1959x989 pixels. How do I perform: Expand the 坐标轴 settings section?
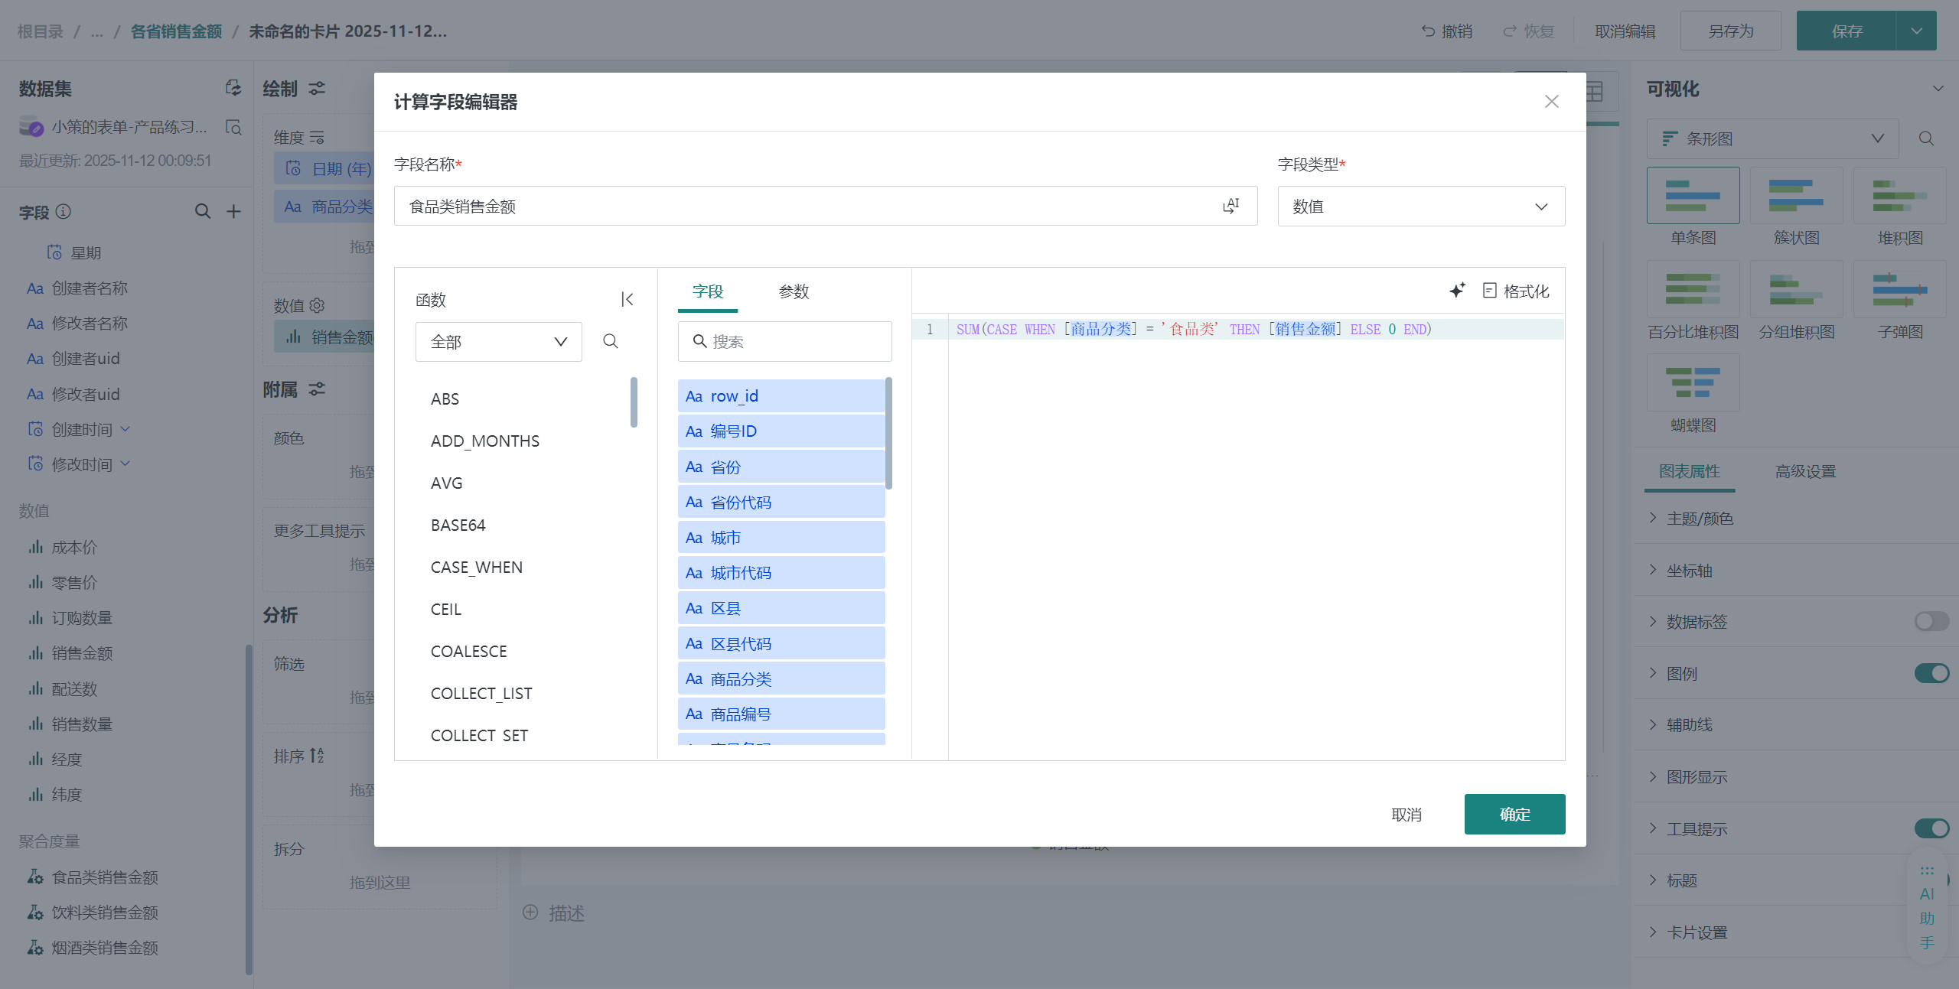pyautogui.click(x=1689, y=571)
